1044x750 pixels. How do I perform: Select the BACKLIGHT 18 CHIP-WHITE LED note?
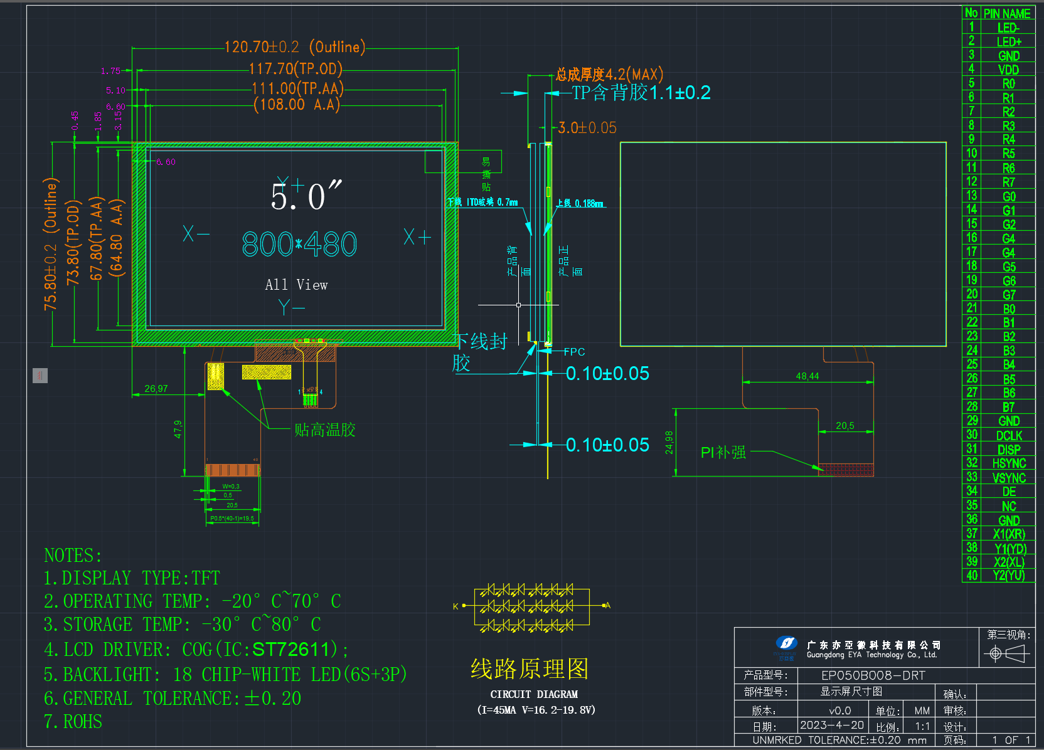[225, 674]
